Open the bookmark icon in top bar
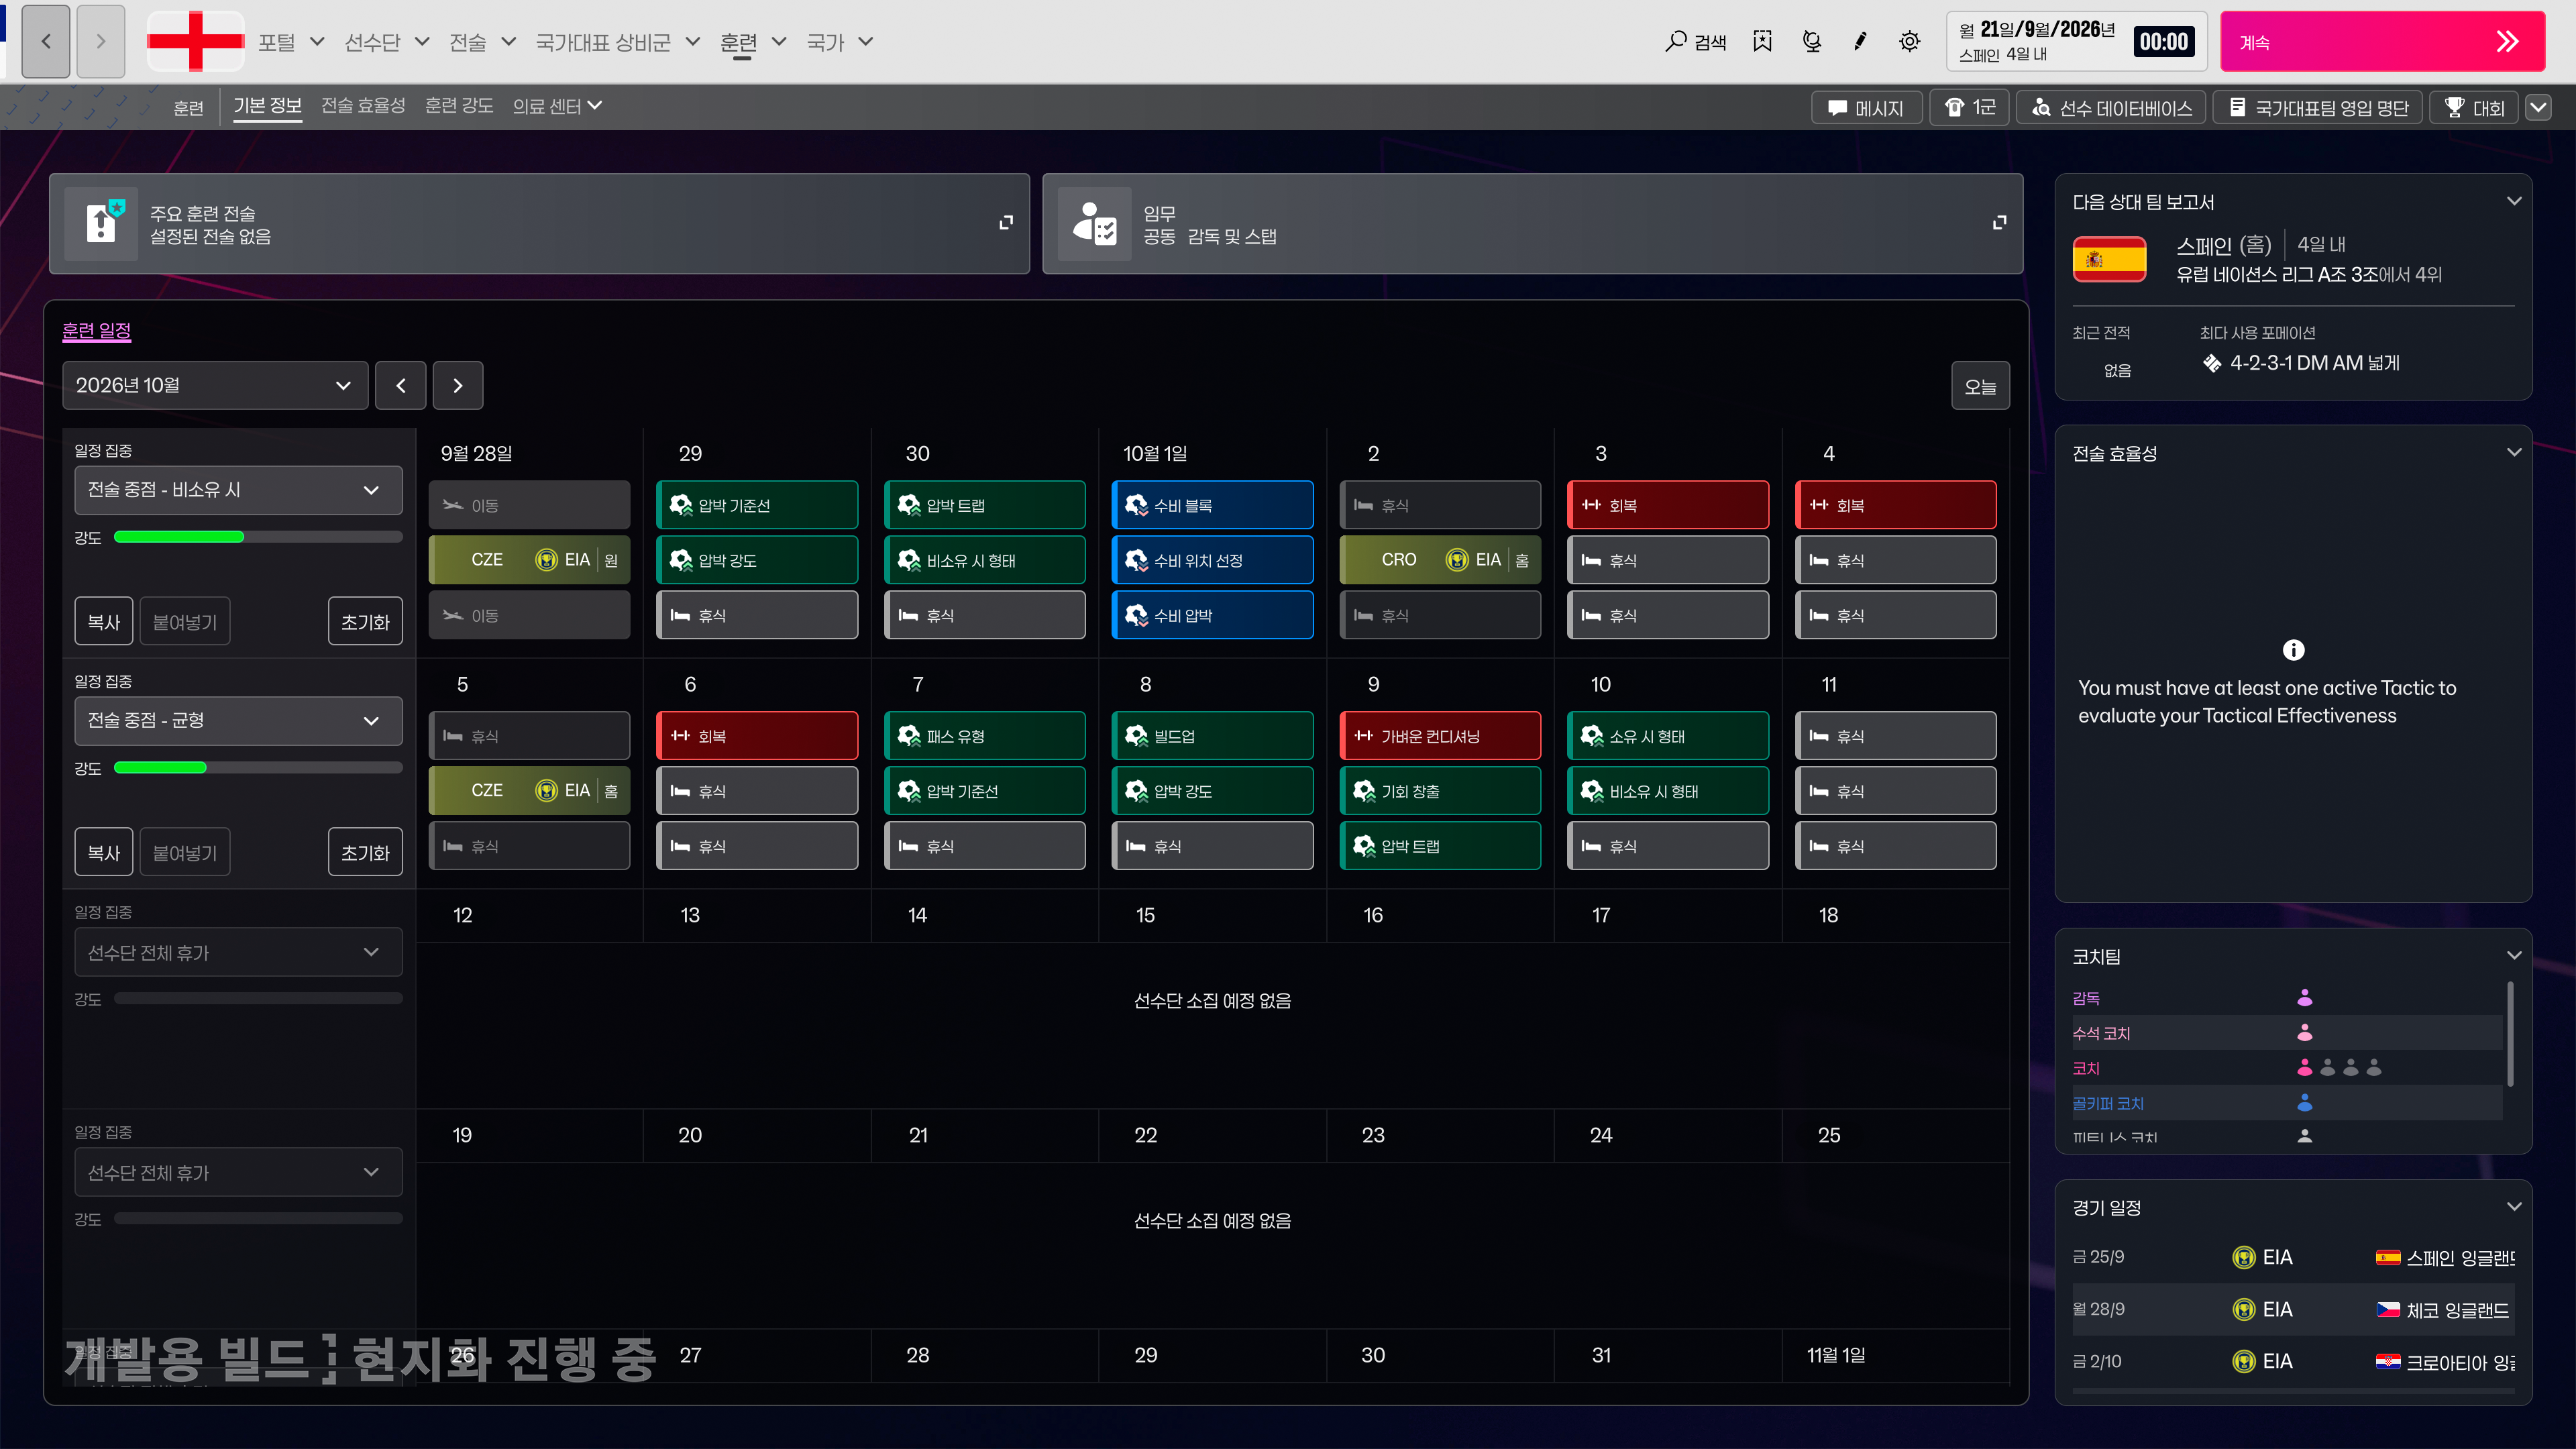This screenshot has width=2576, height=1449. [1762, 41]
